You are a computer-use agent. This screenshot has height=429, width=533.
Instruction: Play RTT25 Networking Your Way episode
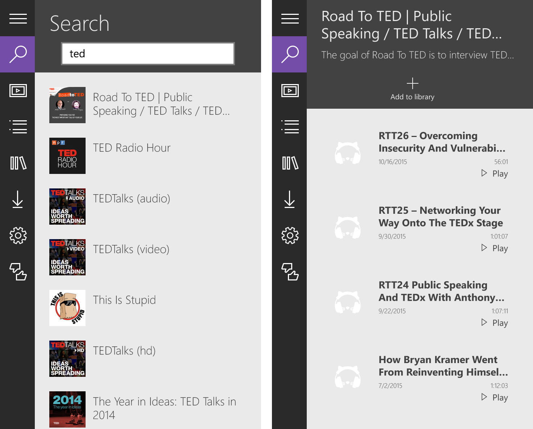[x=495, y=248]
